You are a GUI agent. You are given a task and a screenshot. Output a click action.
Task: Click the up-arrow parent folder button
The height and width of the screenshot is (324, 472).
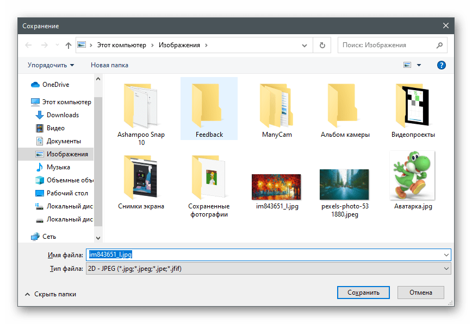coord(69,46)
